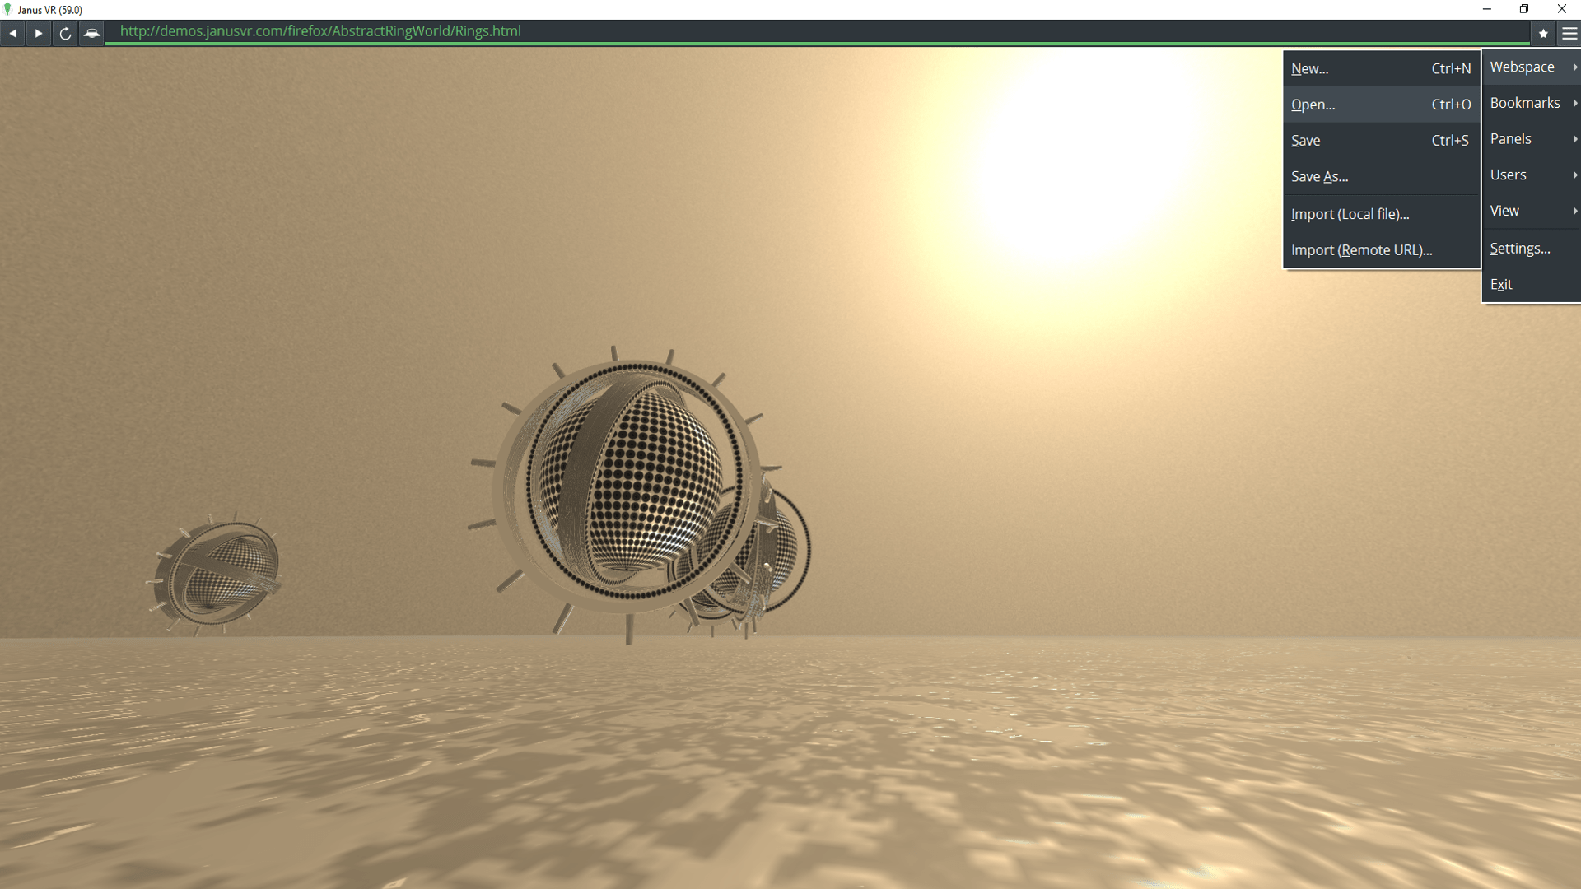The height and width of the screenshot is (889, 1581).
Task: Click the back navigation arrow
Action: click(x=13, y=34)
